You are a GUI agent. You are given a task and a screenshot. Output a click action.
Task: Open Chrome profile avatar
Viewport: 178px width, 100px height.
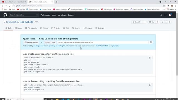point(172,6)
